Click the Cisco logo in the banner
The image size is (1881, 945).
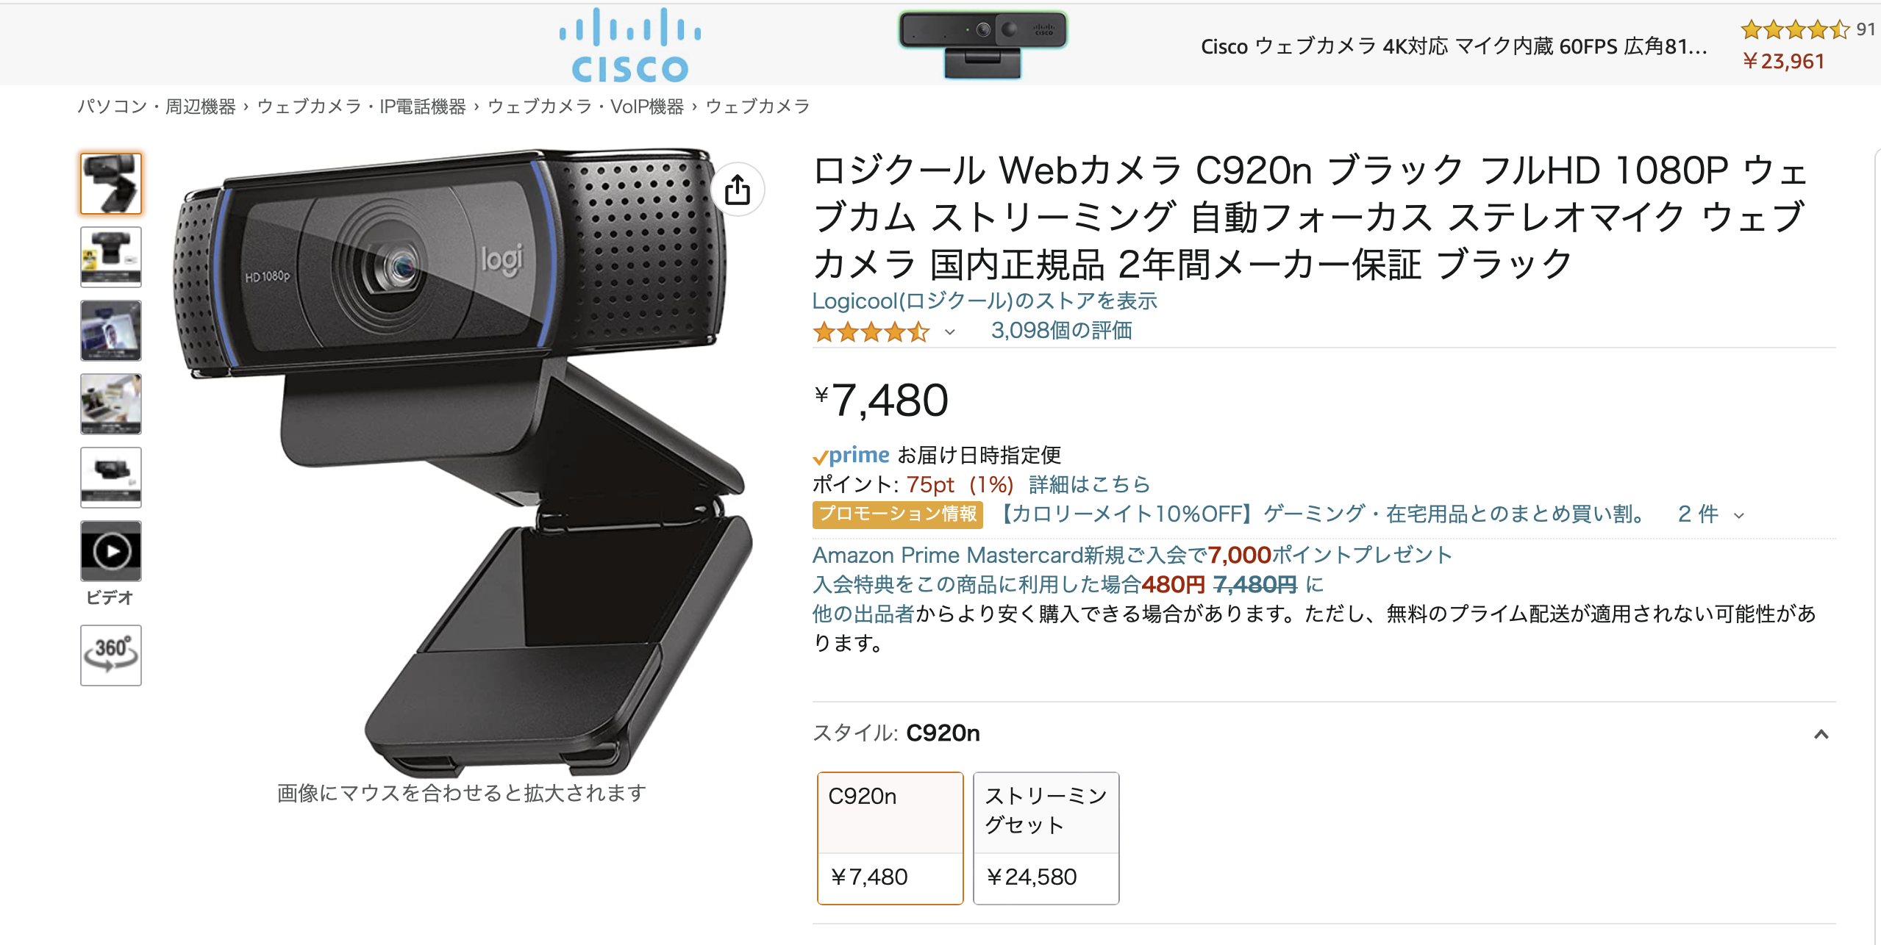pyautogui.click(x=630, y=46)
